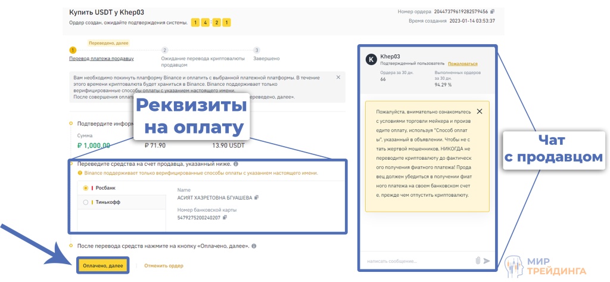Viewport: 610px width, 282px height.
Task: Copy seller name АСИЯТ ХАЗРЕТОВНА БГУАШЕВА
Action: 256,197
